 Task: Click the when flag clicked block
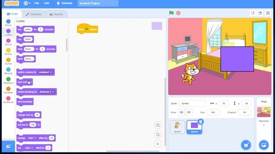87,29
